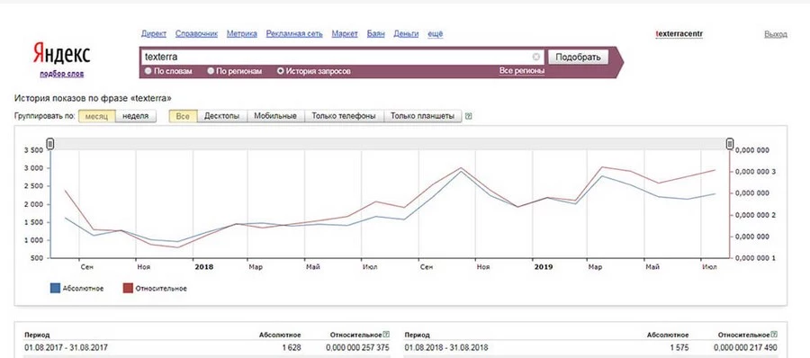Image resolution: width=810 pixels, height=358 pixels.
Task: Switch to the Все devices tab
Action: (x=183, y=116)
